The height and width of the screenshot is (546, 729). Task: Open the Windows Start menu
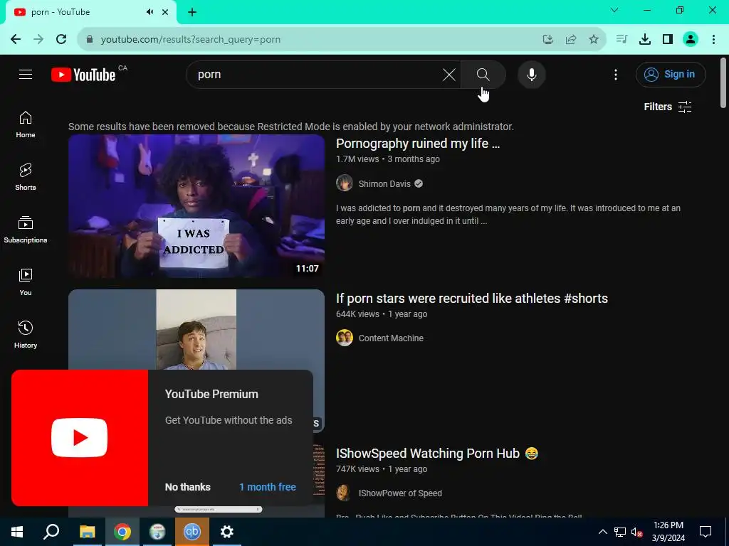(x=17, y=532)
